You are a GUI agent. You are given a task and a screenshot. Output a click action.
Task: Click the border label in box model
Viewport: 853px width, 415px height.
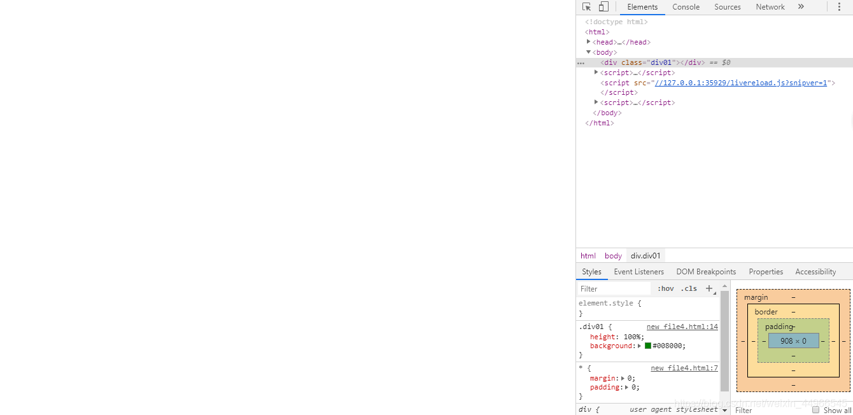tap(766, 312)
